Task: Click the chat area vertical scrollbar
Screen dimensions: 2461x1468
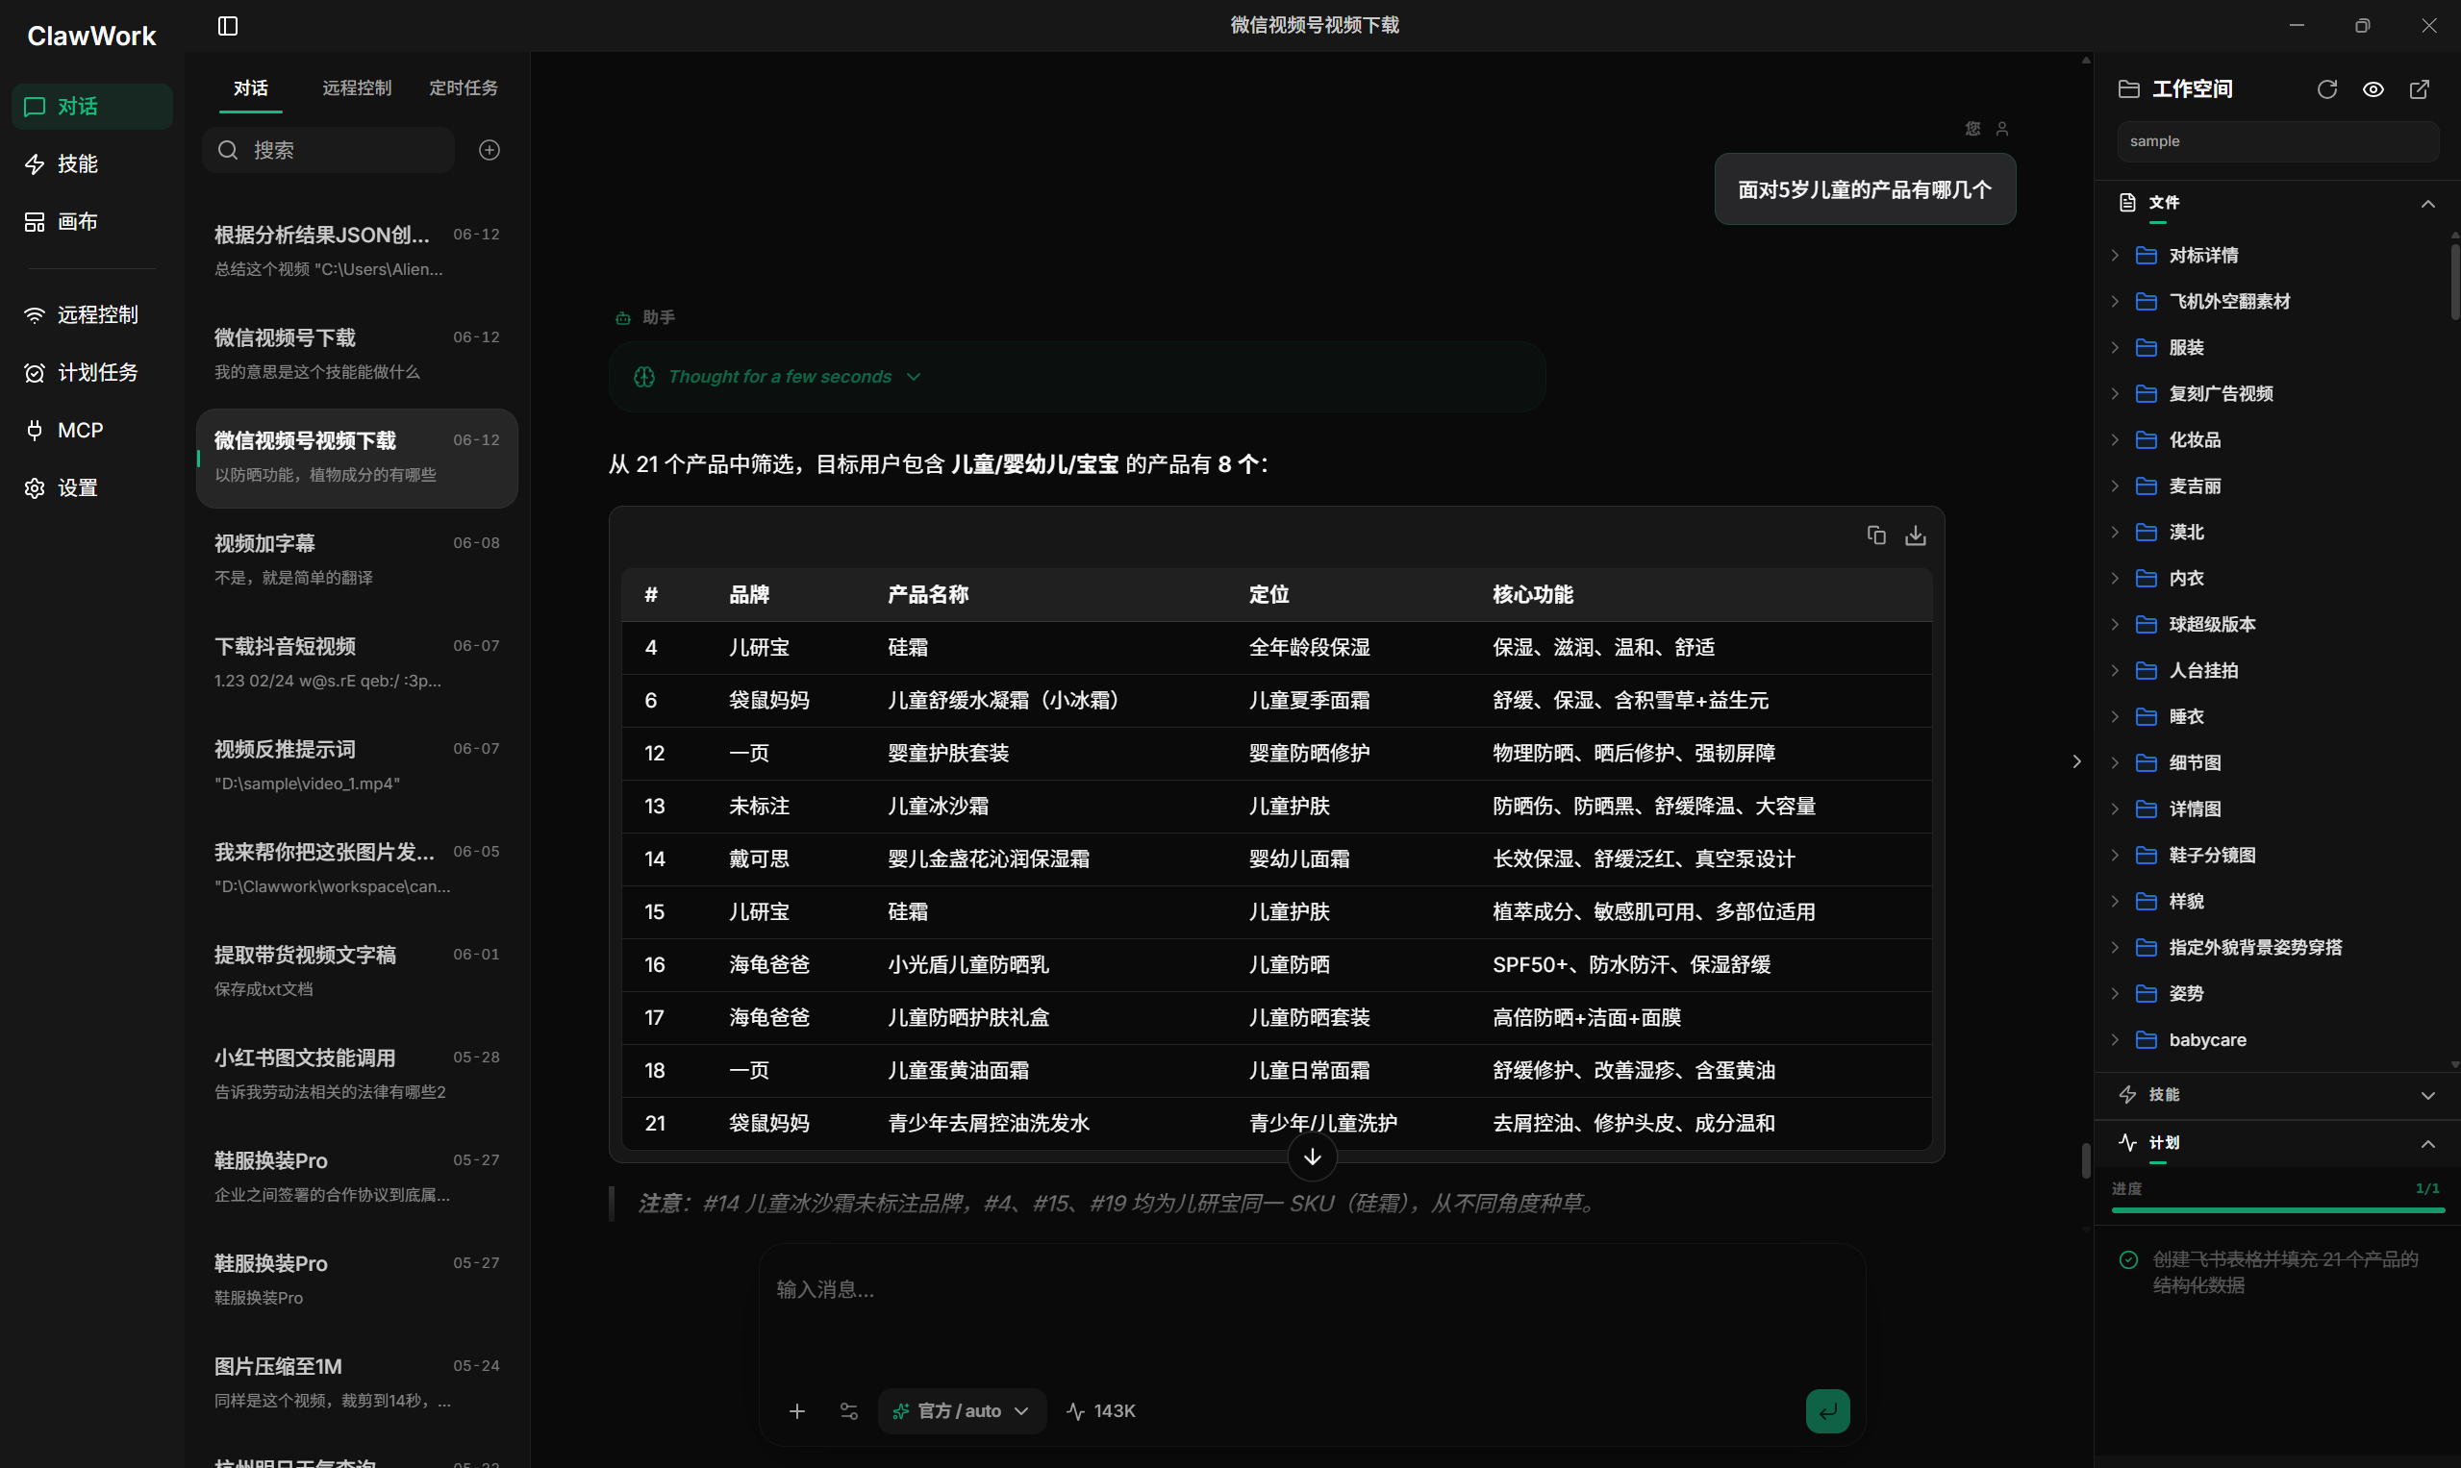Action: point(2085,1160)
